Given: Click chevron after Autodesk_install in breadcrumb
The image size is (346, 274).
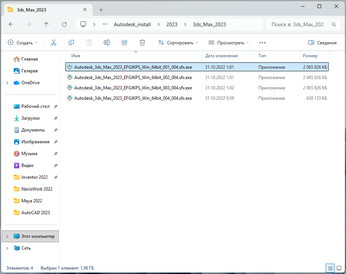Looking at the screenshot, I should click(x=159, y=24).
